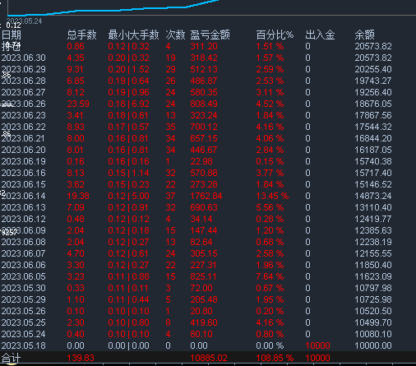
Task: Click balance value 20573.82 in 持仓 row
Action: pyautogui.click(x=373, y=46)
